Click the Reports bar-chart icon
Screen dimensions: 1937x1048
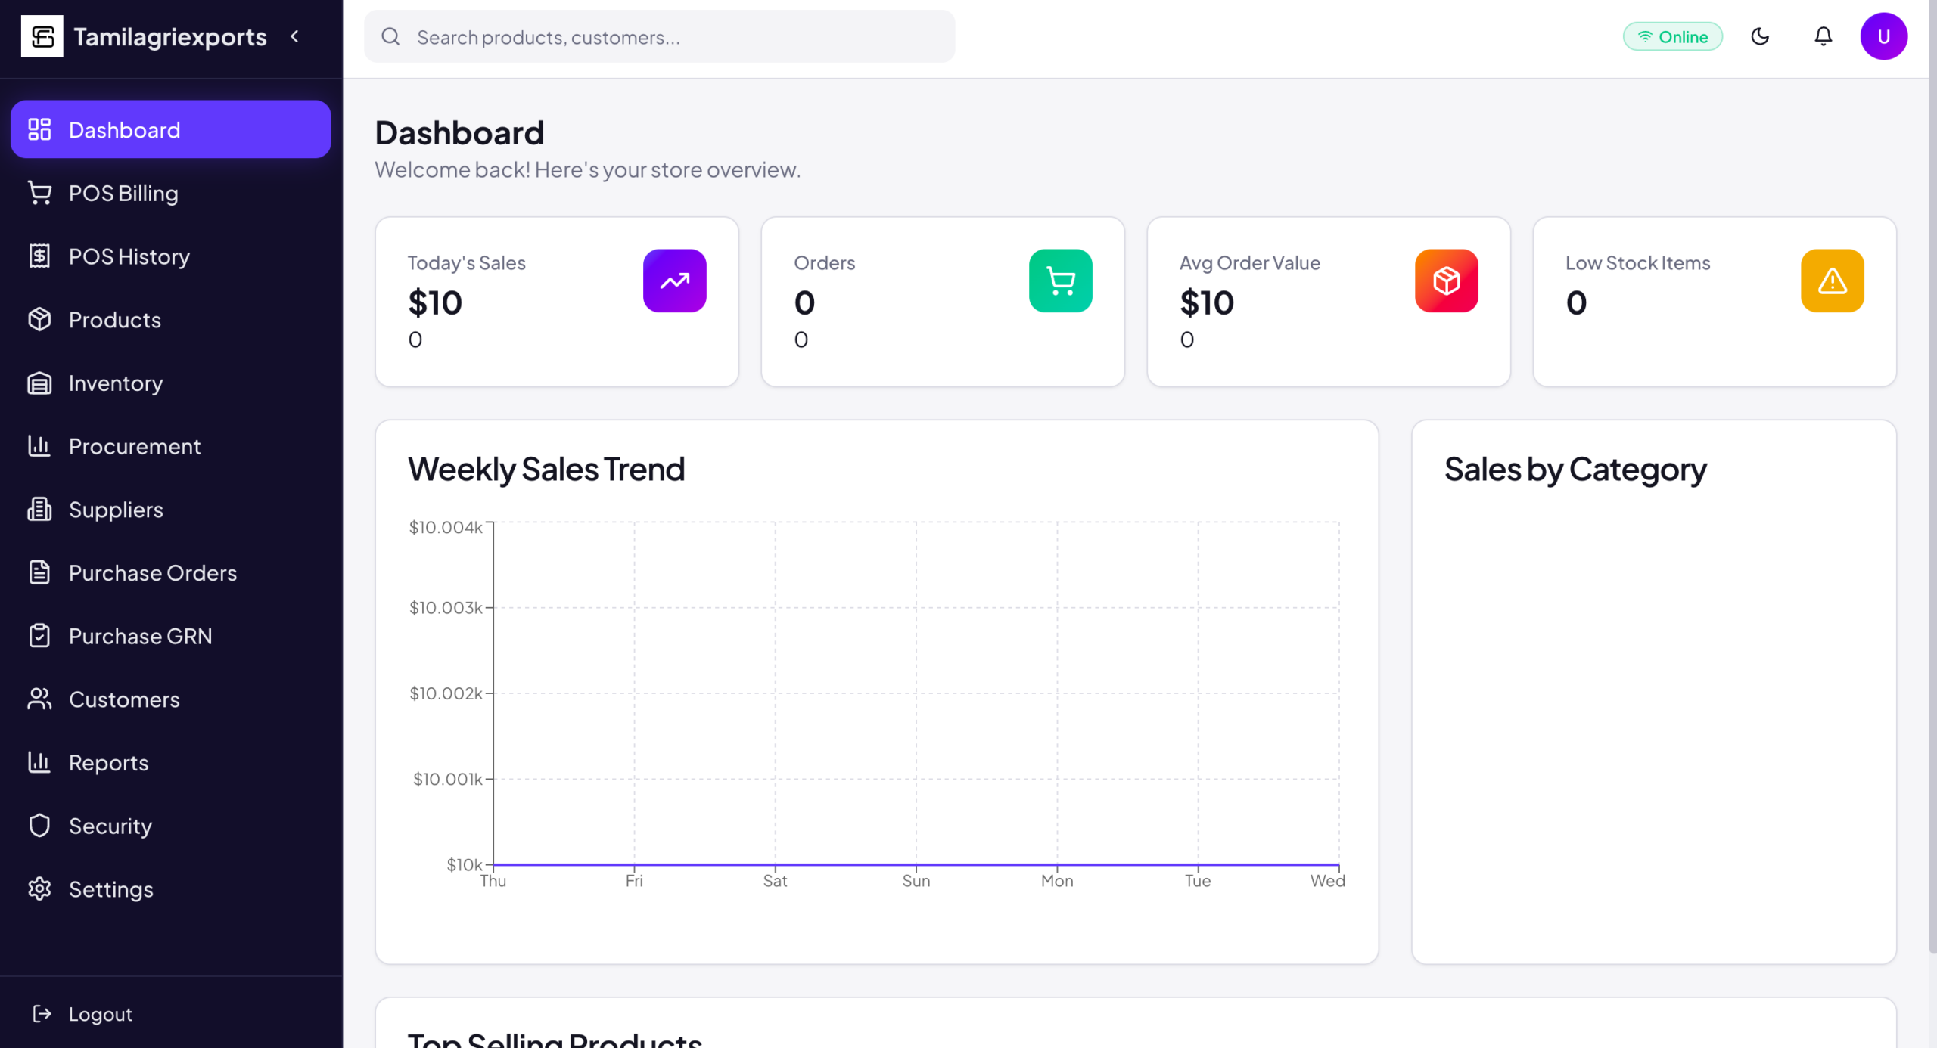pyautogui.click(x=39, y=762)
